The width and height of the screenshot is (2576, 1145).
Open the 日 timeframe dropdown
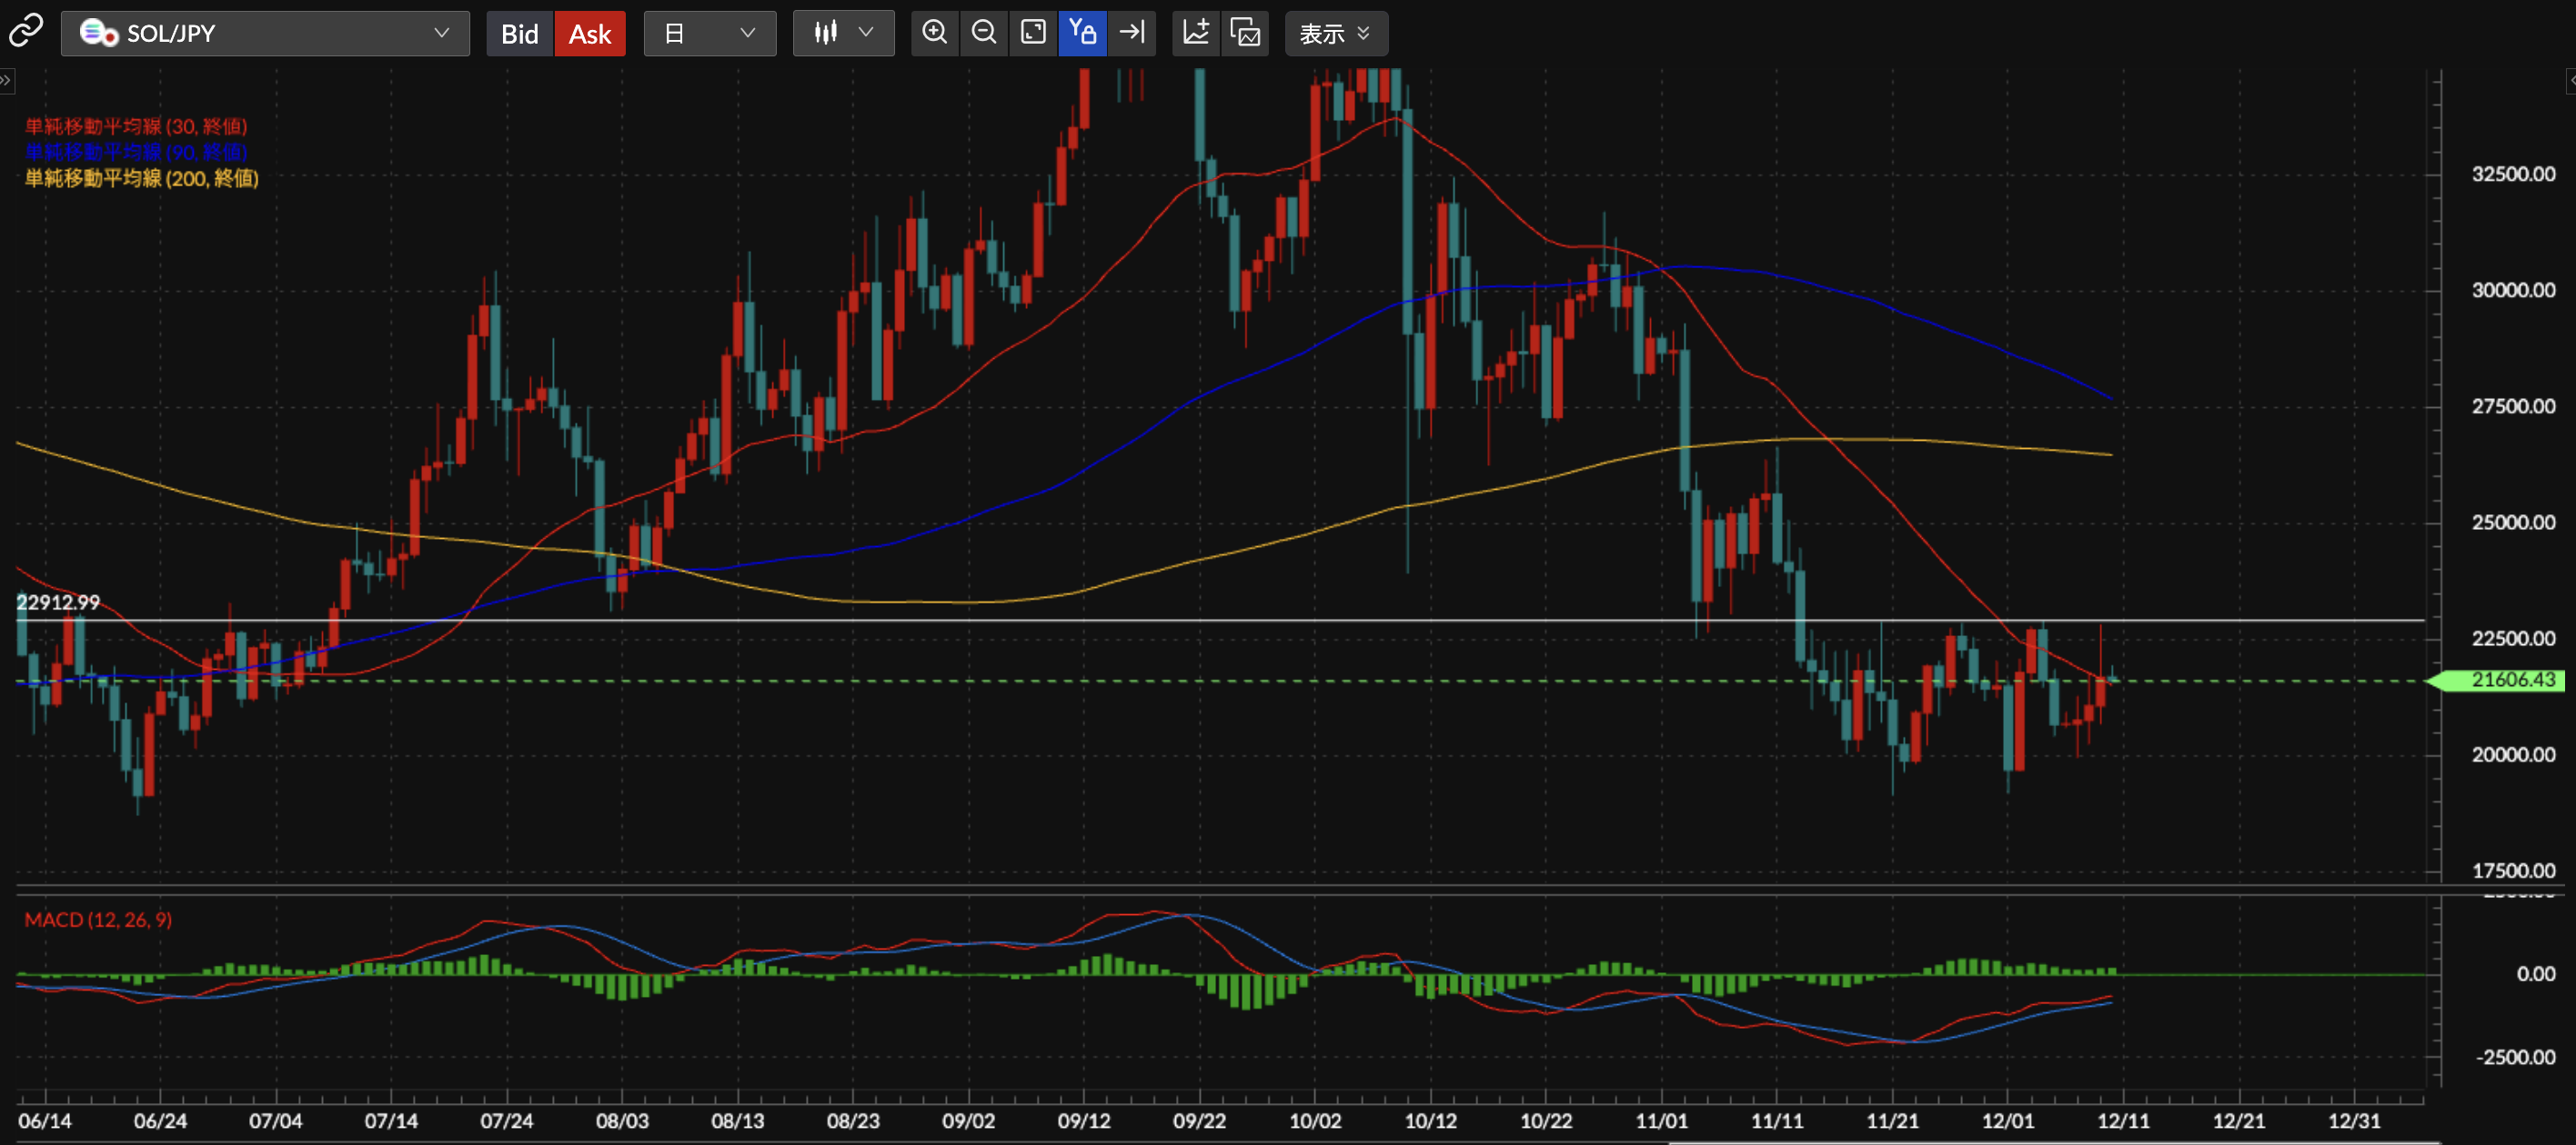pos(709,34)
